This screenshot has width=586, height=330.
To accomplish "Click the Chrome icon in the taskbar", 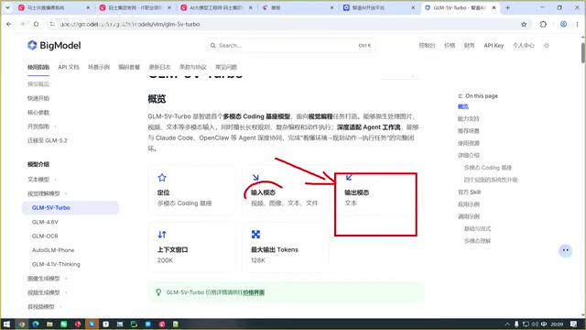I will pyautogui.click(x=22, y=324).
